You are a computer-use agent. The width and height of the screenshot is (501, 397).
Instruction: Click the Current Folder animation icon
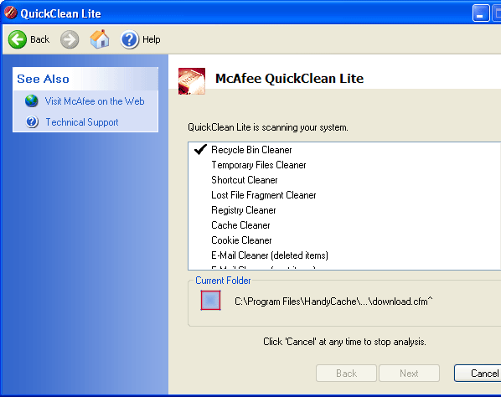click(x=210, y=300)
